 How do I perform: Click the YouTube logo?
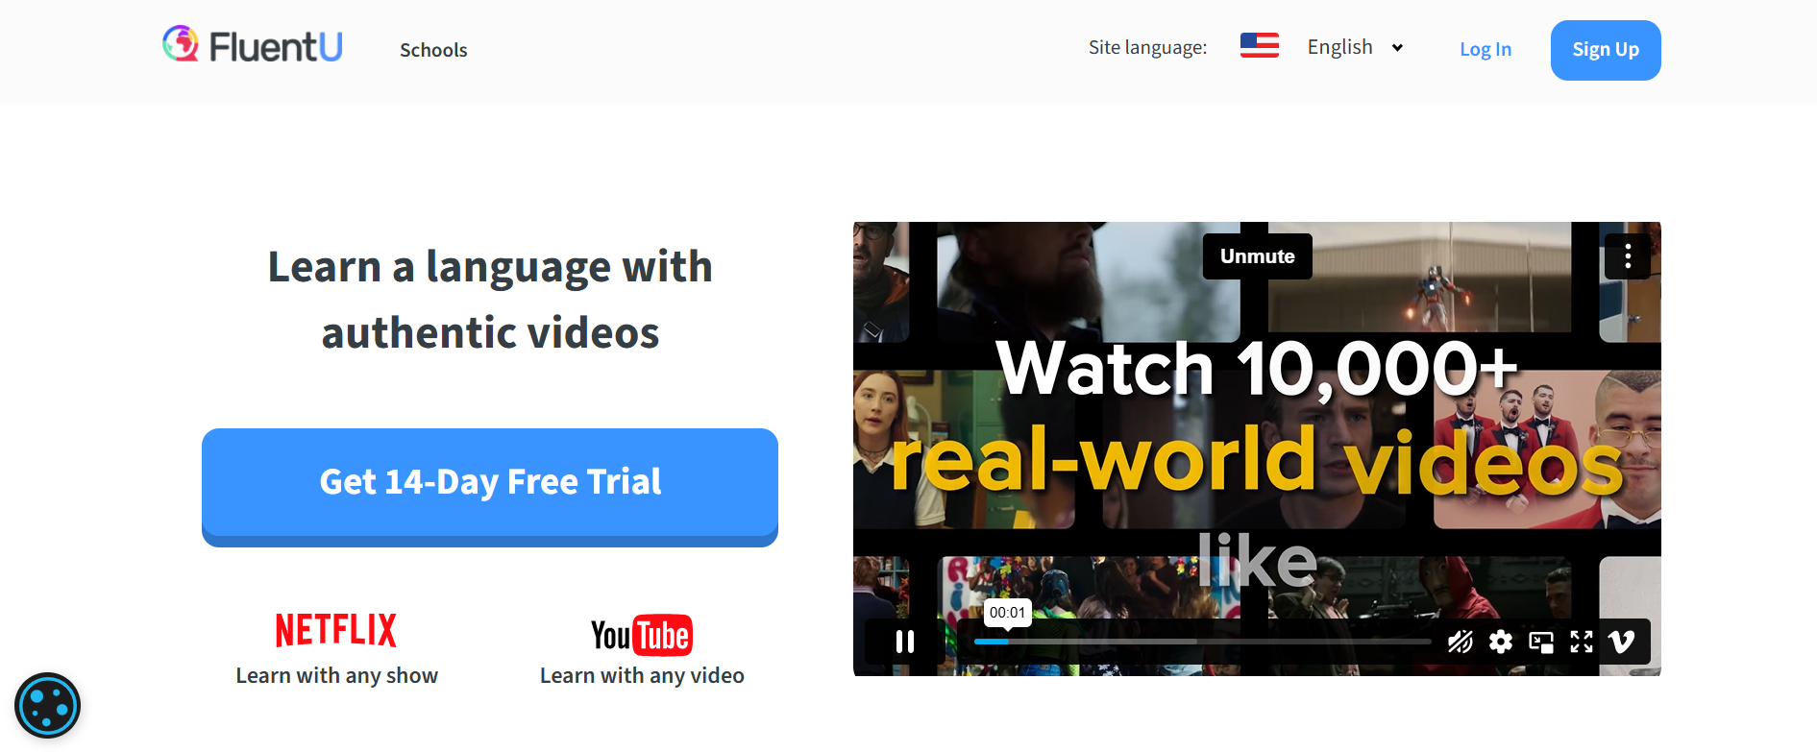point(641,635)
